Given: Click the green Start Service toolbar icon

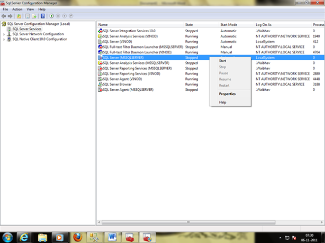Looking at the screenshot, I should click(52, 16).
